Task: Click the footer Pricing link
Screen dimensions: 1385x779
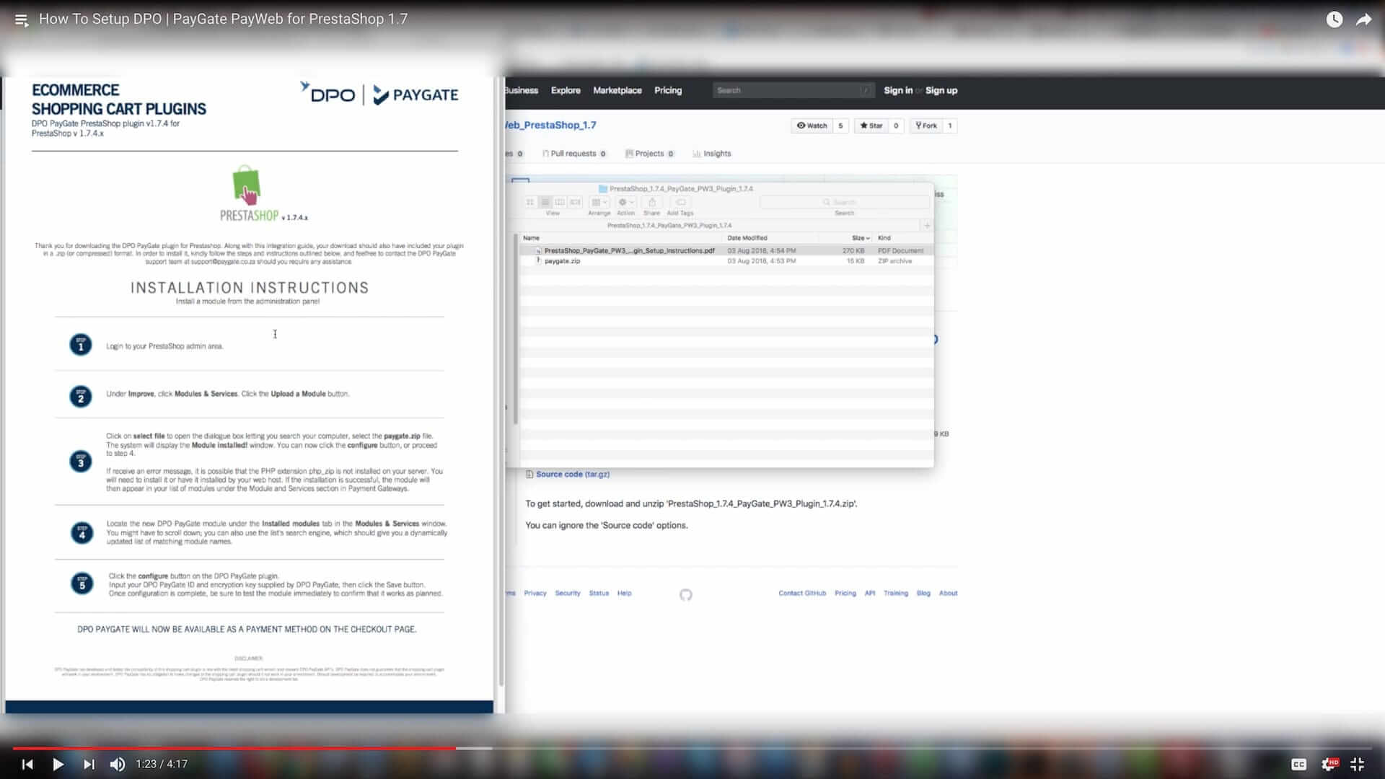Action: pos(845,594)
